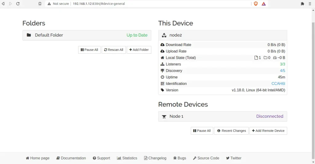Open the Home page footer link

point(38,158)
